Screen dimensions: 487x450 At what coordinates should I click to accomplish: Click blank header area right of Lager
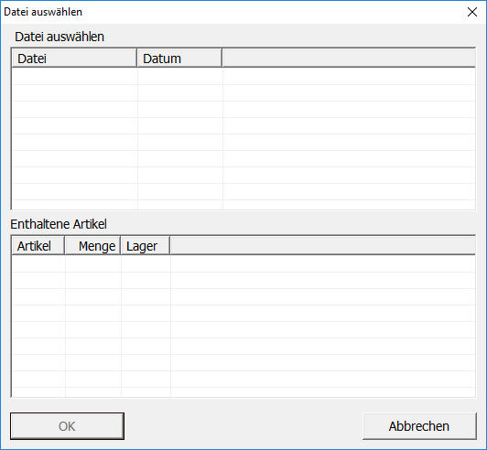323,246
